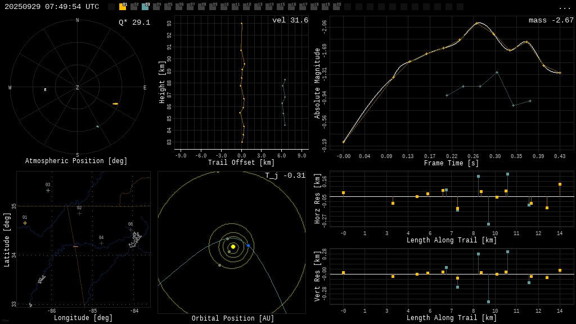Click the Horz Res [km] axis label
Screen dimensions: 576x324
pyautogui.click(x=317, y=199)
